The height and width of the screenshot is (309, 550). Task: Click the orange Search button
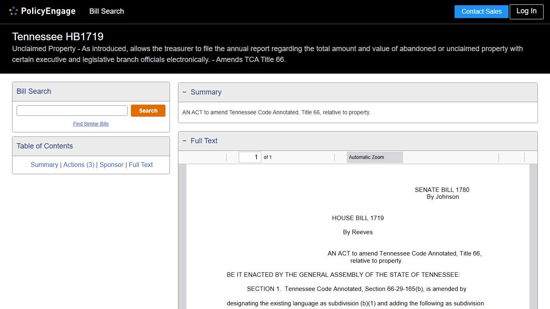tap(148, 111)
